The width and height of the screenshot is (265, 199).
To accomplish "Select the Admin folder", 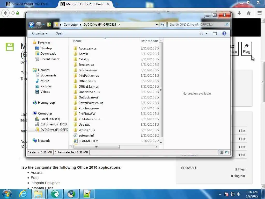I will pyautogui.click(x=83, y=54).
